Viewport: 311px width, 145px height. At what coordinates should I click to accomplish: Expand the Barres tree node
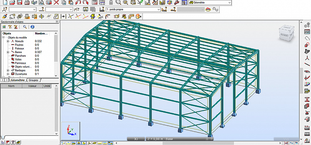[x=8, y=52]
